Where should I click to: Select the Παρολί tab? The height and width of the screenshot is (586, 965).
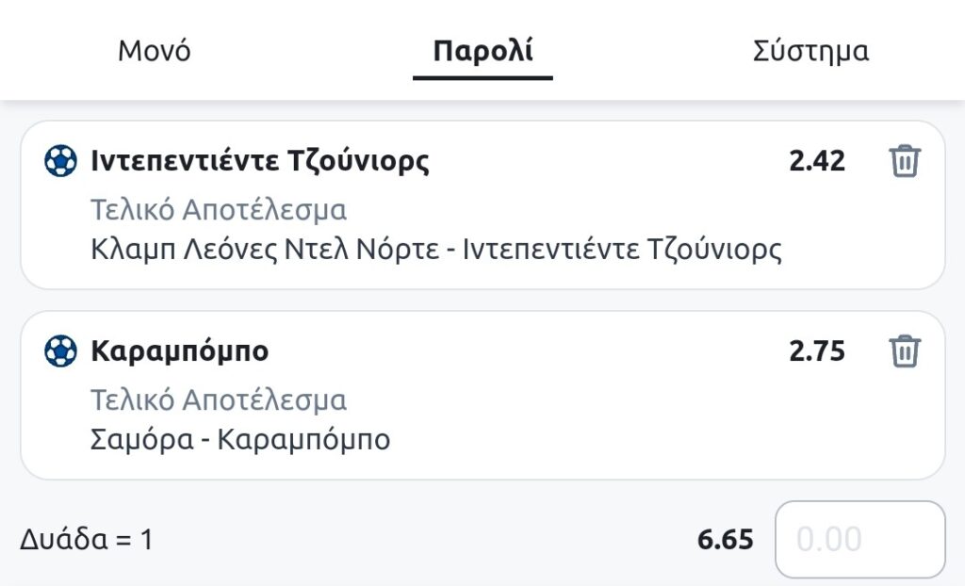(x=482, y=51)
